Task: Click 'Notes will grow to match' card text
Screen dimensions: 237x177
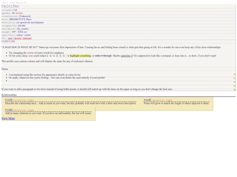Action: (176, 104)
